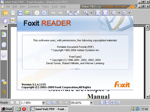
Task: Click the vertical scrollbar down arrow
Action: pyautogui.click(x=148, y=97)
